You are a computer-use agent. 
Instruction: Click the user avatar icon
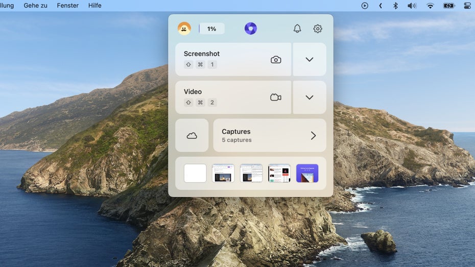pos(184,29)
